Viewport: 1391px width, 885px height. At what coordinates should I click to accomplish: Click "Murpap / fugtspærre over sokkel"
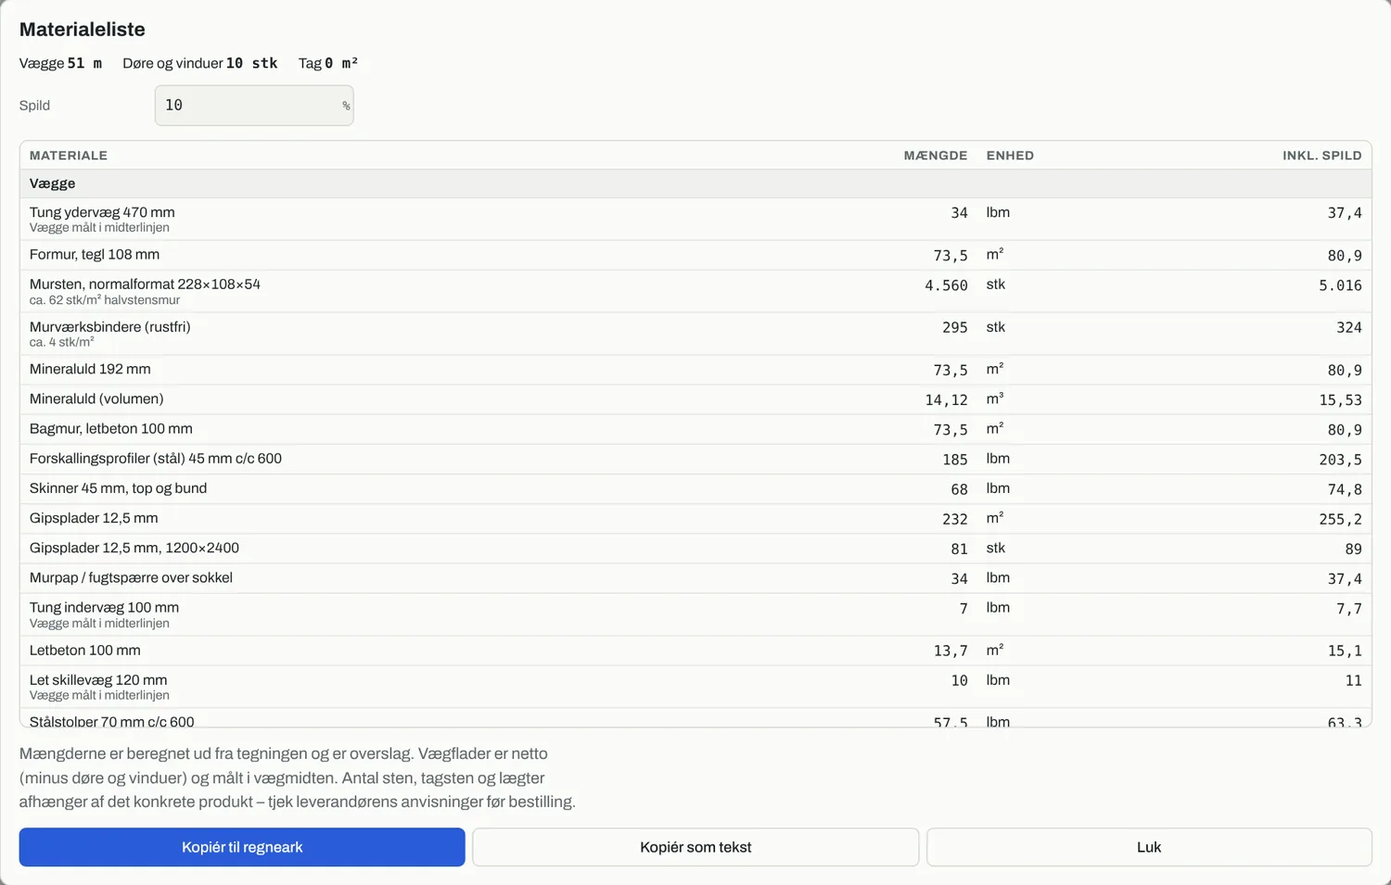(x=131, y=578)
